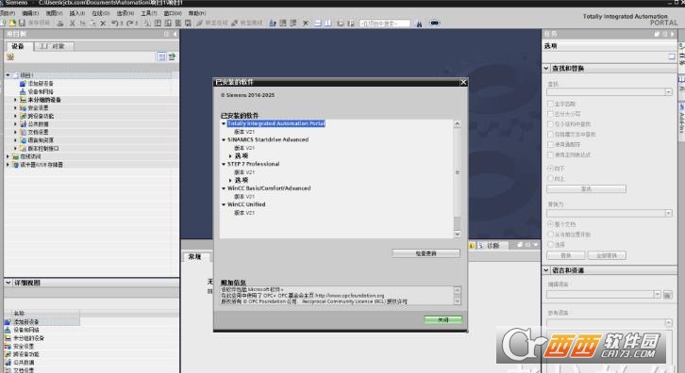Open the 在线 menu
685x373 pixels.
click(x=100, y=13)
